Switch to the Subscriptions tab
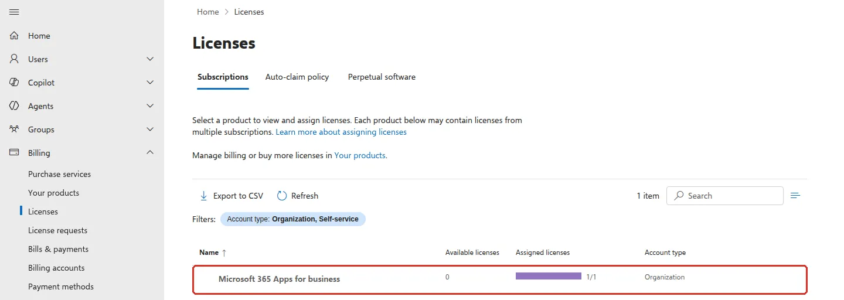Viewport: 844px width, 300px height. click(x=223, y=77)
